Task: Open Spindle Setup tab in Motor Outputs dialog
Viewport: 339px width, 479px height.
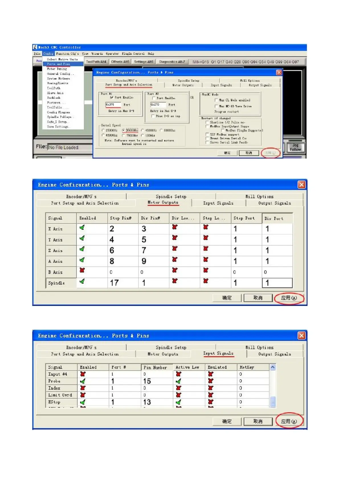Action: [x=171, y=197]
